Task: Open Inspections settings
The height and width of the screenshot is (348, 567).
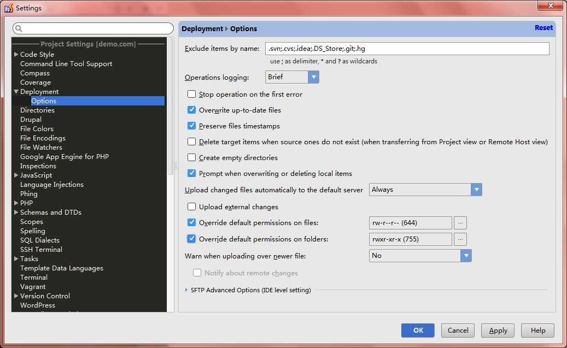Action: tap(38, 166)
